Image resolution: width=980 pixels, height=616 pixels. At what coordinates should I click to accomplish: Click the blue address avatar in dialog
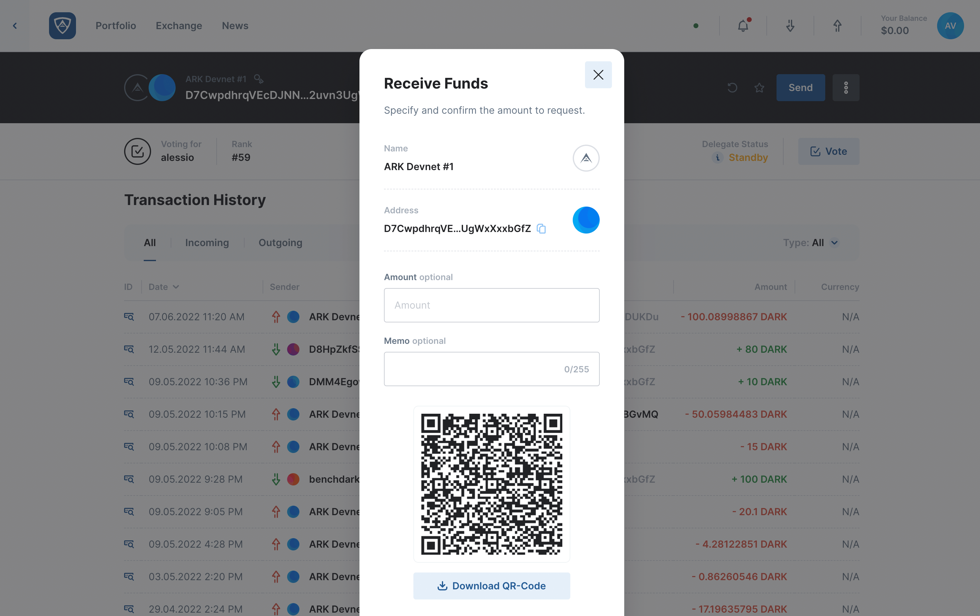(586, 220)
